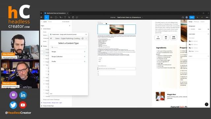Open the LinkedIn icon in overlay
The height and width of the screenshot is (119, 211).
click(23, 95)
